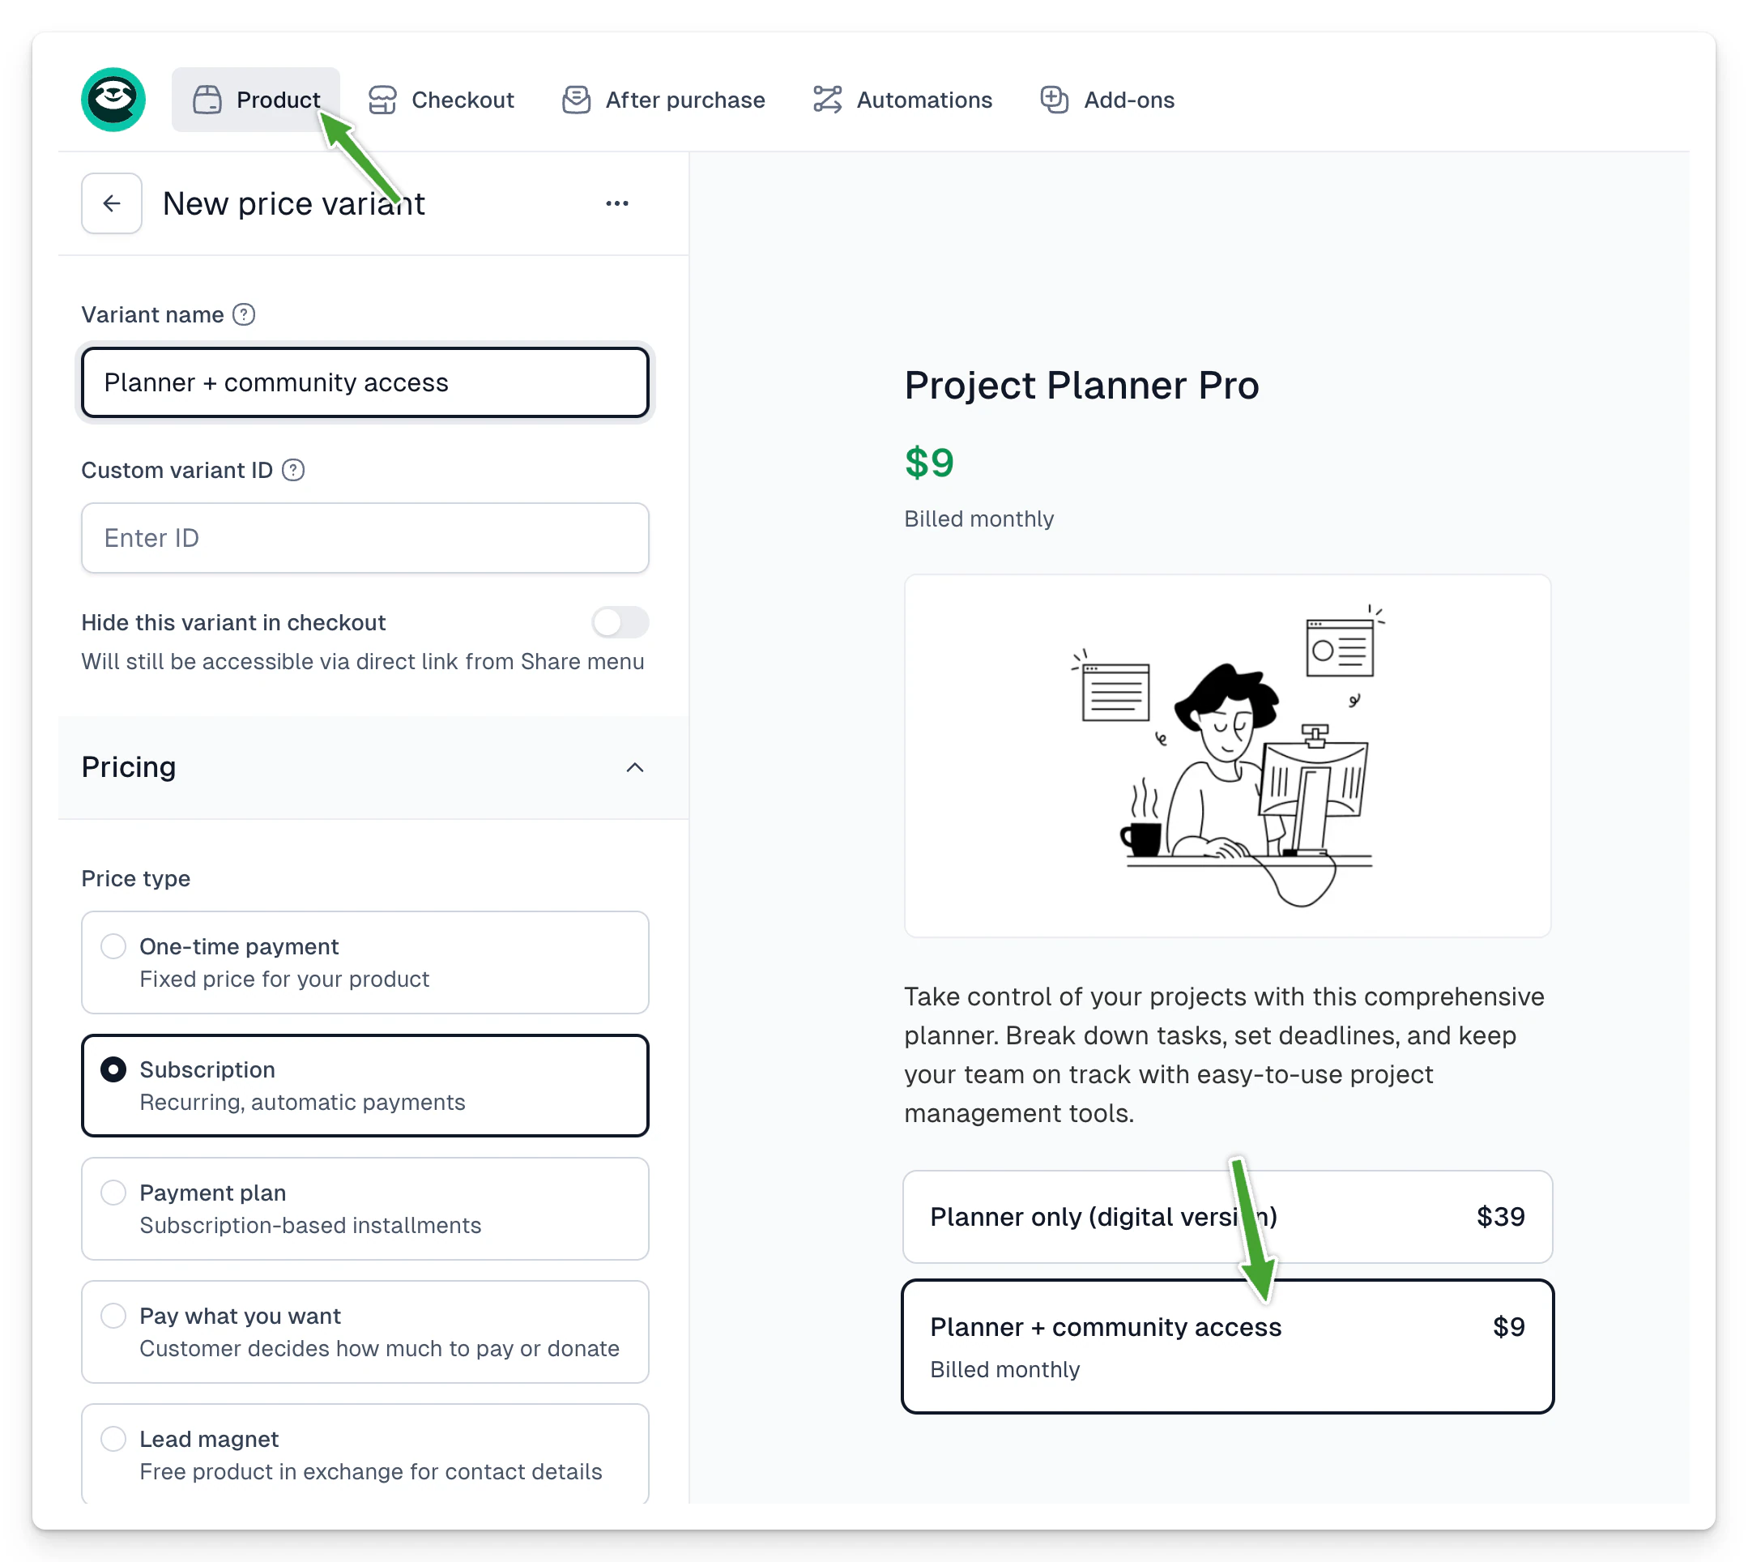The width and height of the screenshot is (1748, 1562).
Task: Select Payment plan radio option
Action: tap(365, 1209)
